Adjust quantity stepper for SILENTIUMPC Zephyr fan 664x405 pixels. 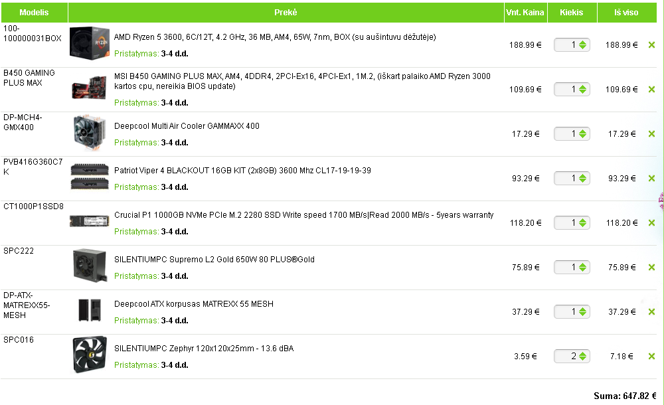[x=583, y=357]
